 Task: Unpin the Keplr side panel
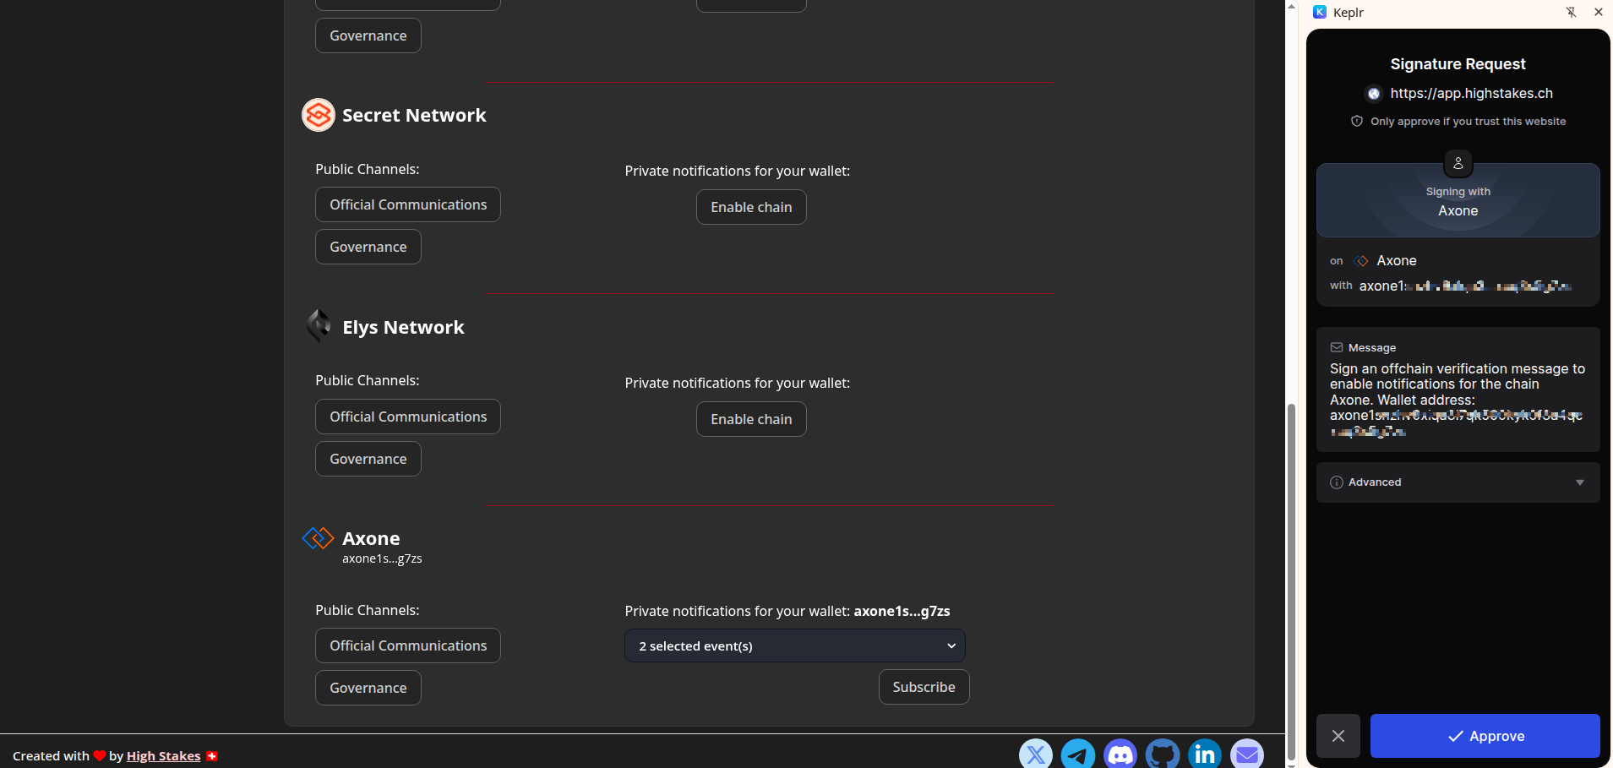pyautogui.click(x=1571, y=12)
